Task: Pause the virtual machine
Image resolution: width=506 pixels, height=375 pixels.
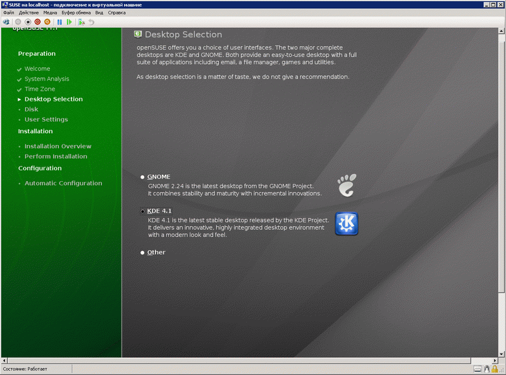Action: [x=59, y=22]
